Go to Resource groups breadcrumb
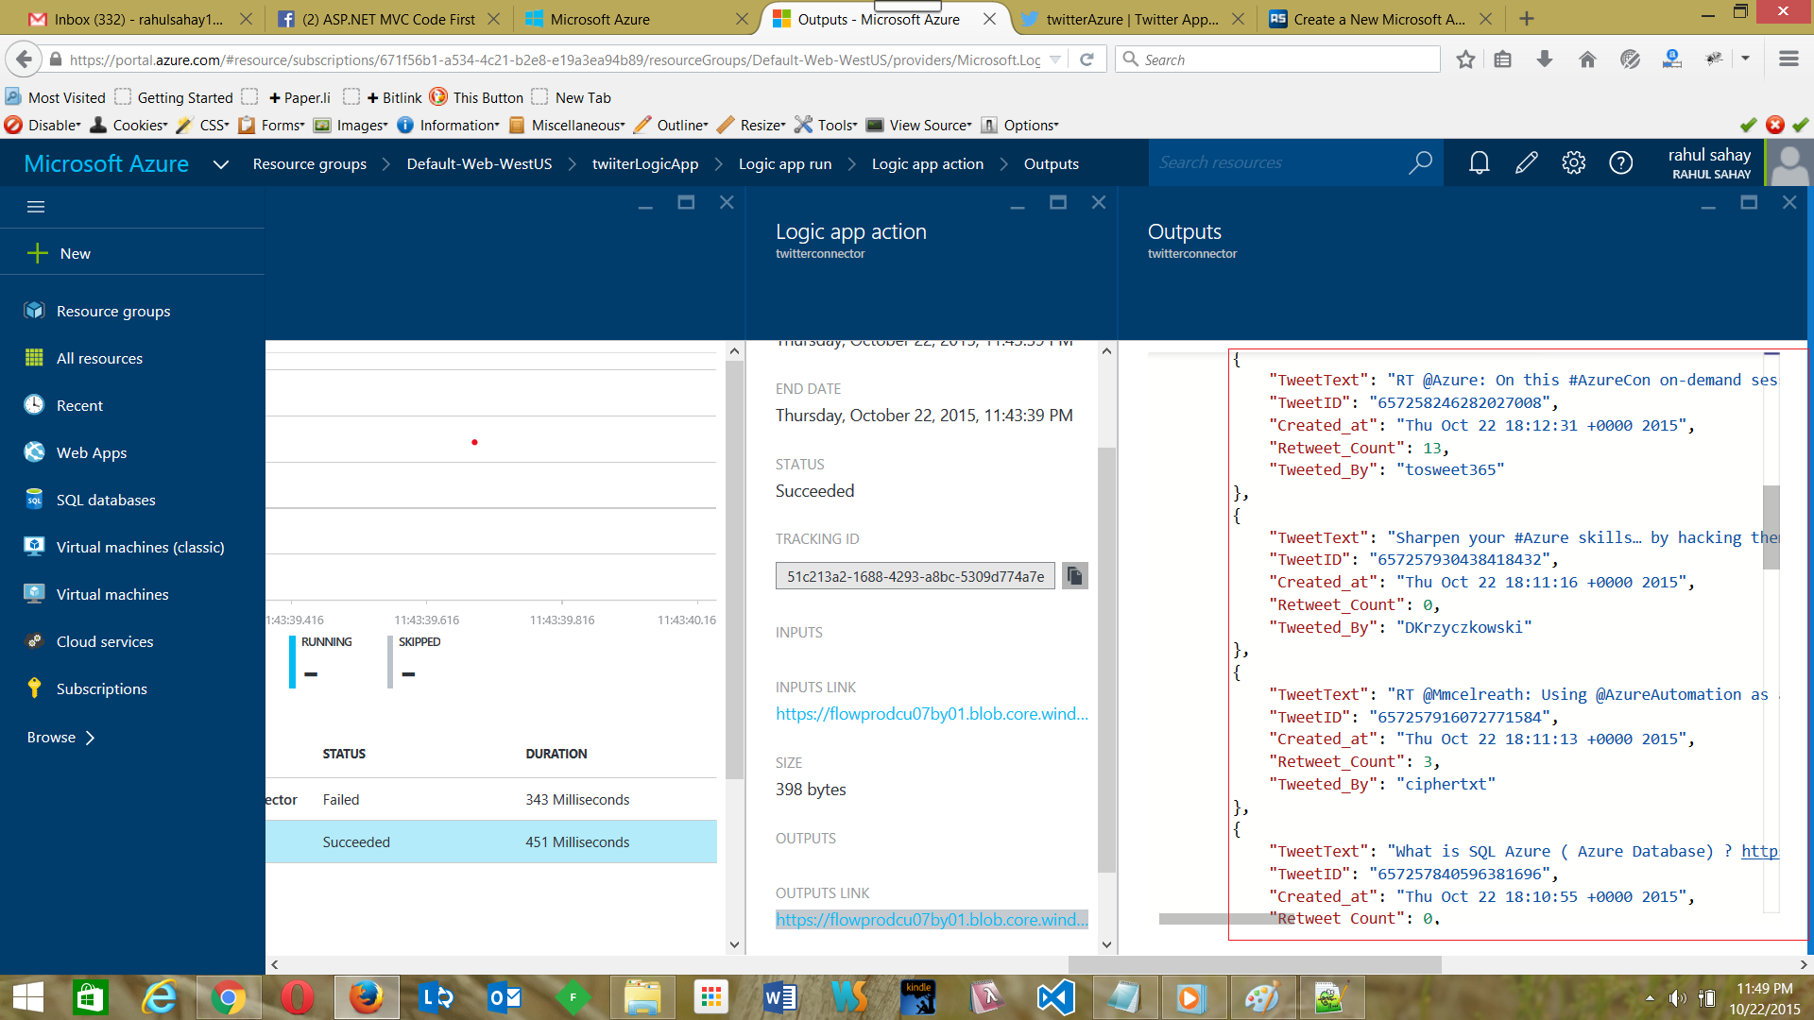This screenshot has width=1814, height=1020. 310,163
